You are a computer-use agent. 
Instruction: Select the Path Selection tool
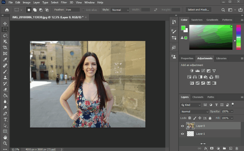[x=5, y=126]
